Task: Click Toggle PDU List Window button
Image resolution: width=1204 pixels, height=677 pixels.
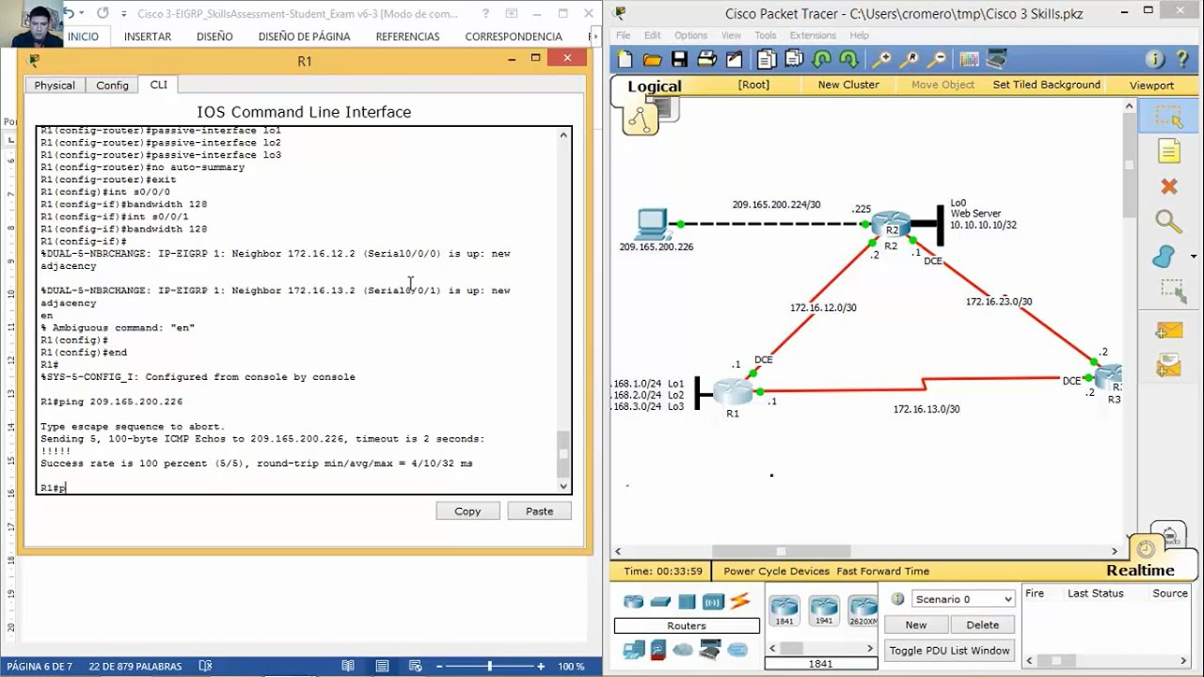Action: (x=949, y=650)
